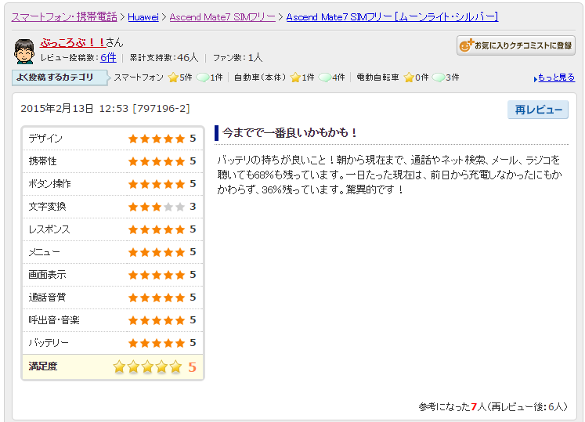This screenshot has width=585, height=422.
Task: Click the 携帯性 rating stars
Action: [157, 161]
